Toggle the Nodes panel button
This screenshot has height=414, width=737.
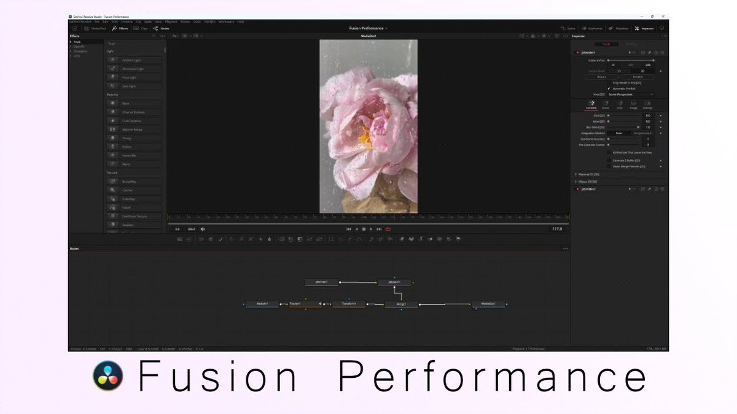pyautogui.click(x=162, y=28)
